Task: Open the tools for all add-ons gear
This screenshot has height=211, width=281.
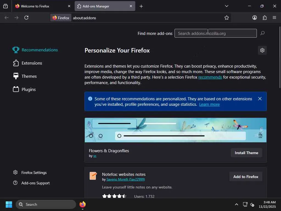Action: point(262,50)
